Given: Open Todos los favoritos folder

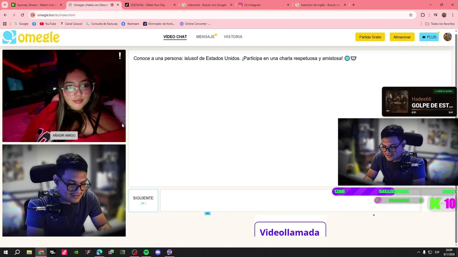Looking at the screenshot, I should tap(440, 24).
